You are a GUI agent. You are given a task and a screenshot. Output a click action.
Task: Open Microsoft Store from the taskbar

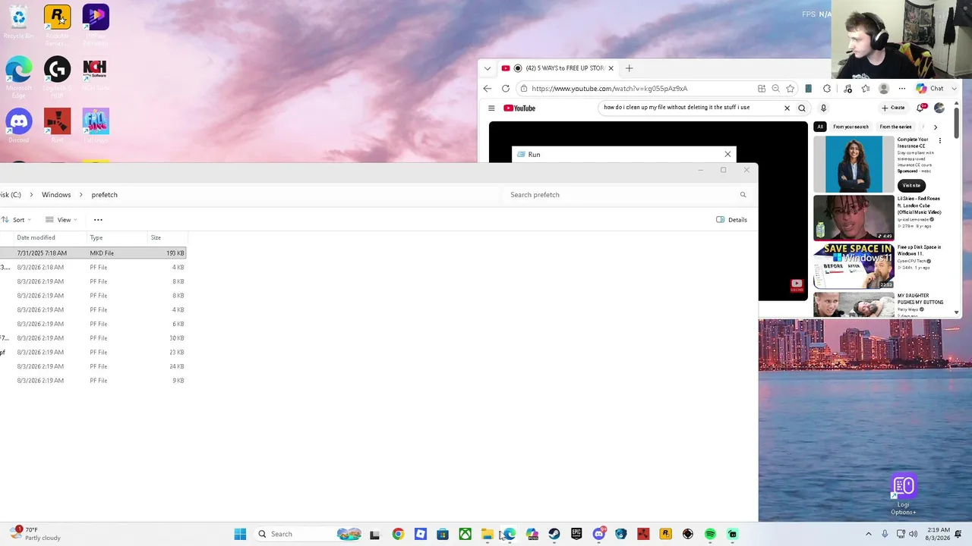pyautogui.click(x=443, y=534)
